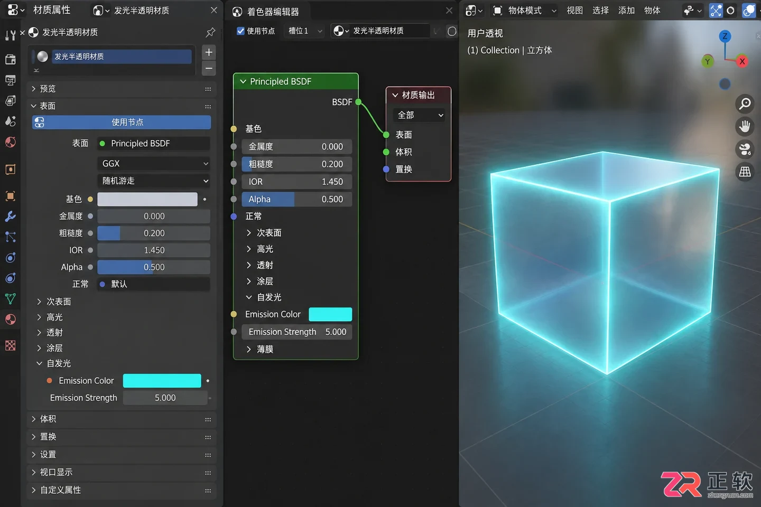This screenshot has height=507, width=761.
Task: Click the zoom magnifier in viewport
Action: (745, 104)
